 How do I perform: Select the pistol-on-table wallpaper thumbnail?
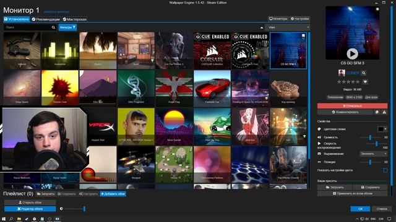tap(22, 51)
